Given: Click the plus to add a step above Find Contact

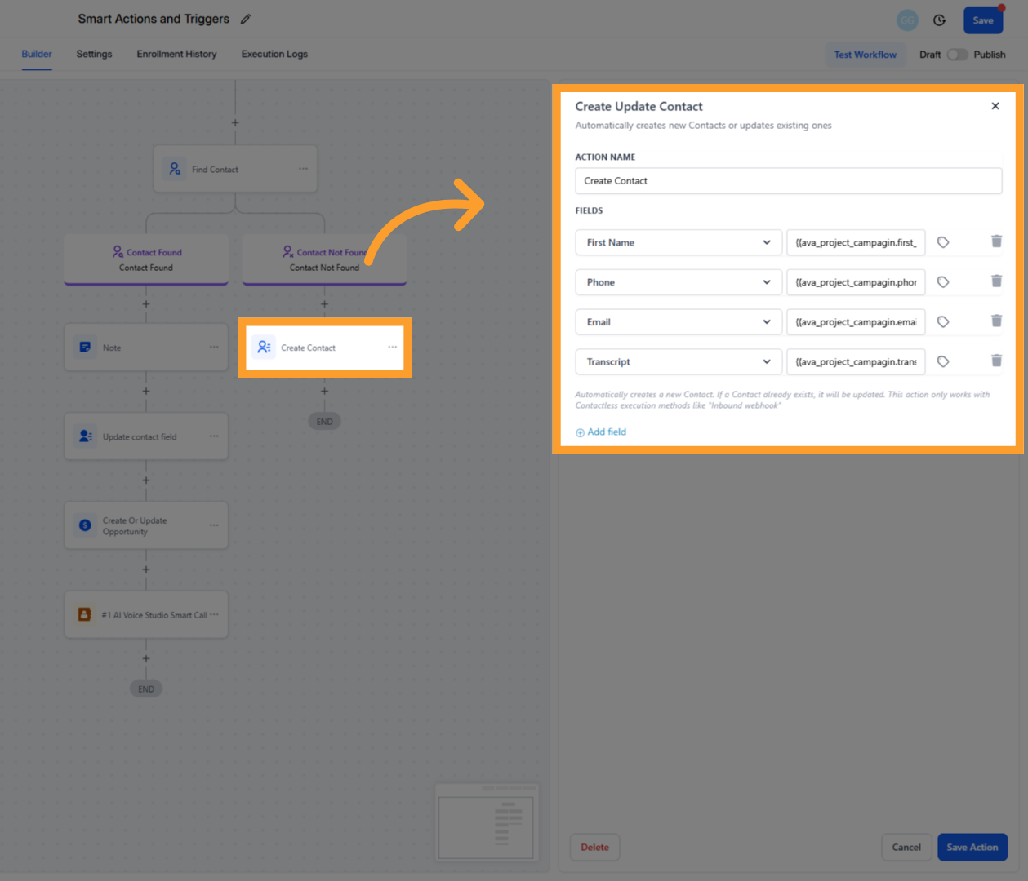Looking at the screenshot, I should click(234, 122).
